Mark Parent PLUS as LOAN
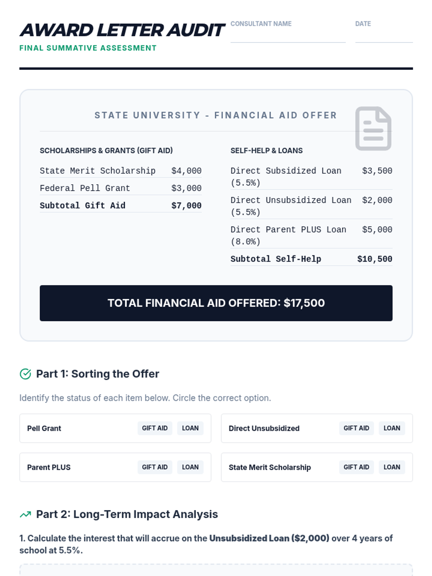The image size is (432, 576). [190, 467]
